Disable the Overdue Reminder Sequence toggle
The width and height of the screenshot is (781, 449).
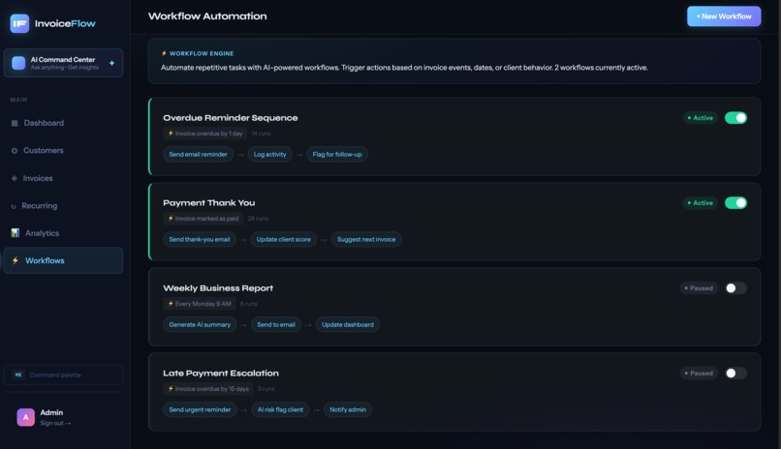[735, 118]
